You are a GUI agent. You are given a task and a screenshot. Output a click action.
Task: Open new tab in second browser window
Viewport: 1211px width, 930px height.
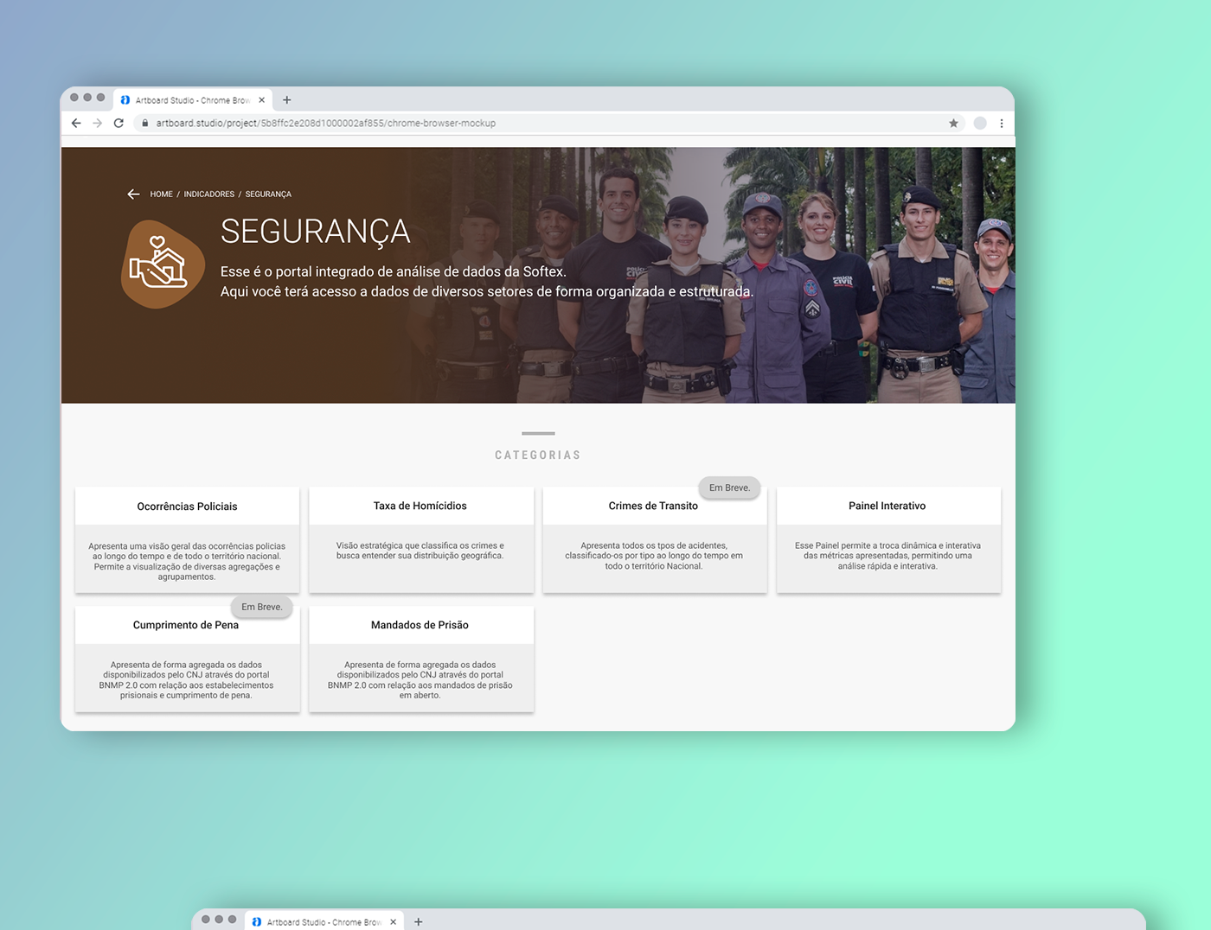(x=419, y=922)
